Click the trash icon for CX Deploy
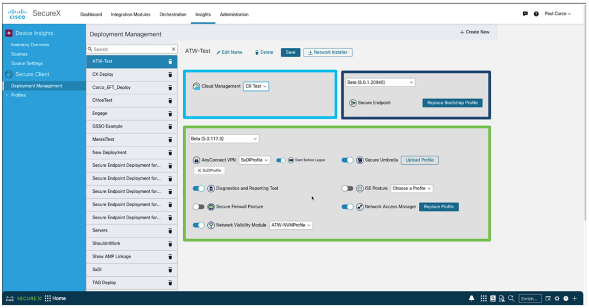 [170, 75]
